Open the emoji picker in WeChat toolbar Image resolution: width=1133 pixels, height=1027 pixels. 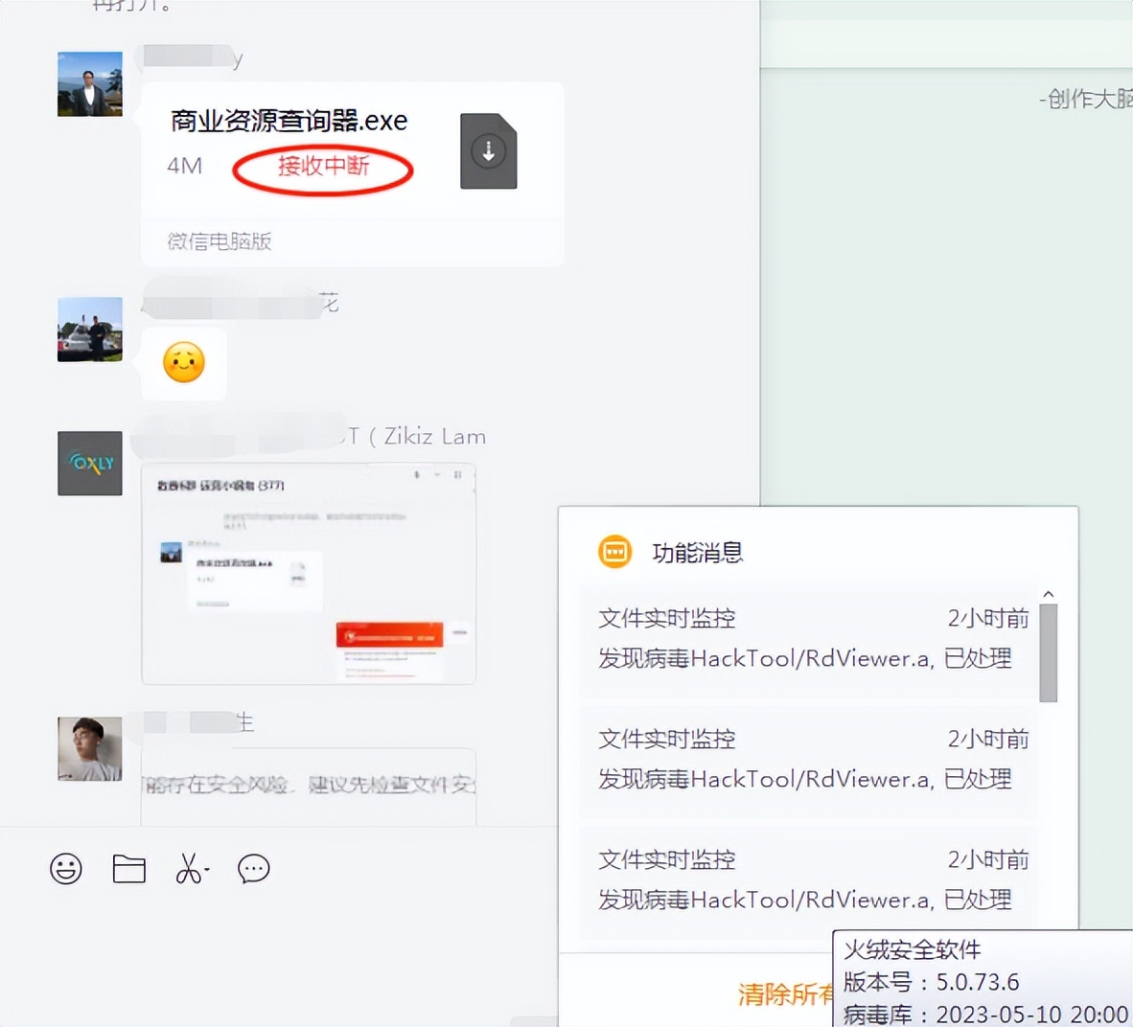66,869
